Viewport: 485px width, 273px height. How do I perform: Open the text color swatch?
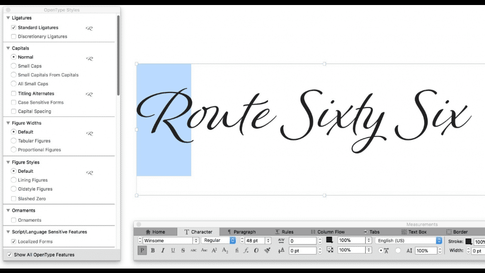(x=329, y=240)
